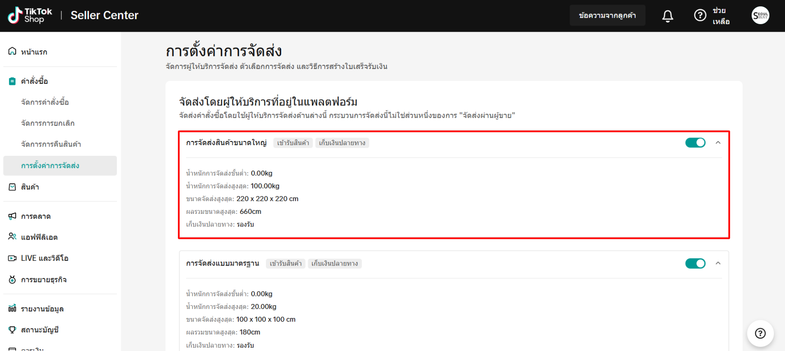Click the LIVE และวิดีโอ camera icon
The height and width of the screenshot is (351, 785).
point(12,258)
